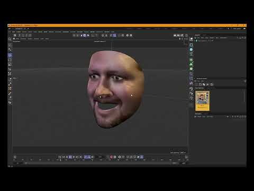254x191 pixels.
Task: Open the Default Camera label dropdown in viewport
Action: click(x=100, y=41)
